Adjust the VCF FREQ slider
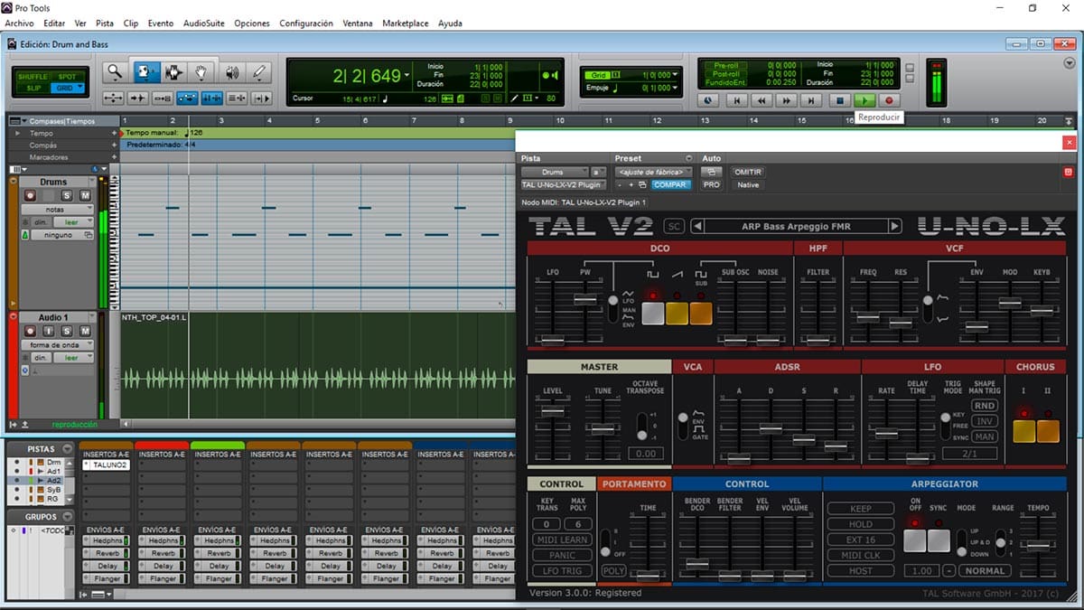The height and width of the screenshot is (610, 1084). click(x=868, y=317)
